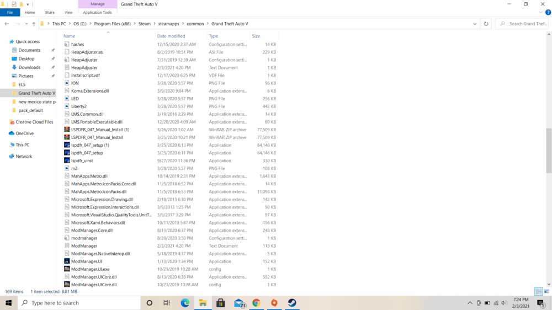Open the Windows Start menu

pos(8,303)
